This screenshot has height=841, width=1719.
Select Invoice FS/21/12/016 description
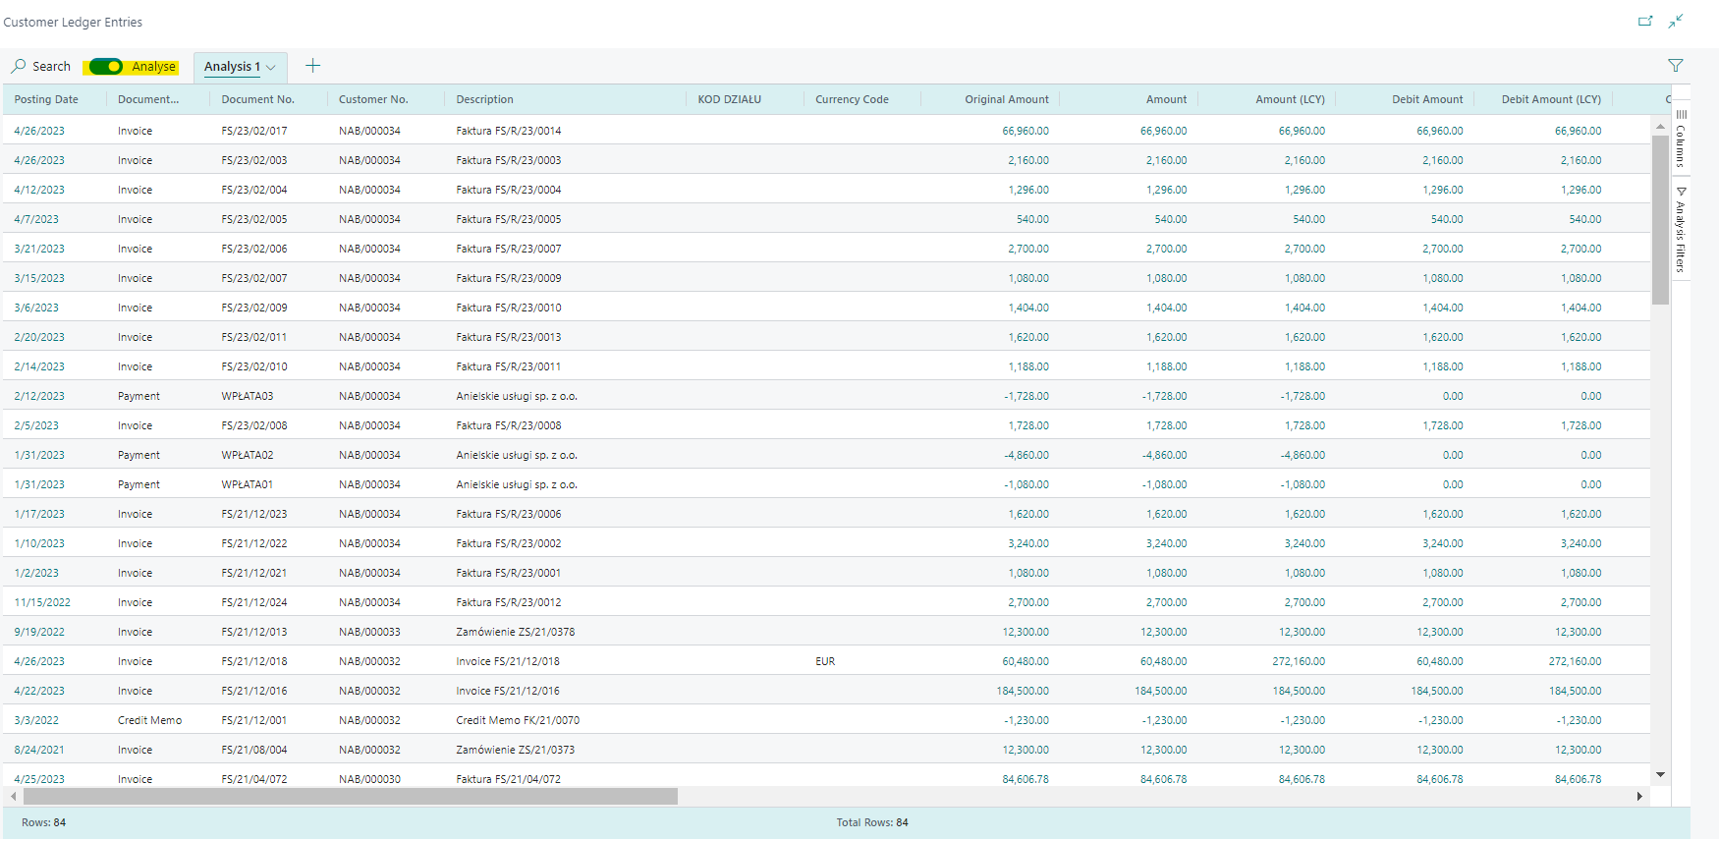coord(508,691)
